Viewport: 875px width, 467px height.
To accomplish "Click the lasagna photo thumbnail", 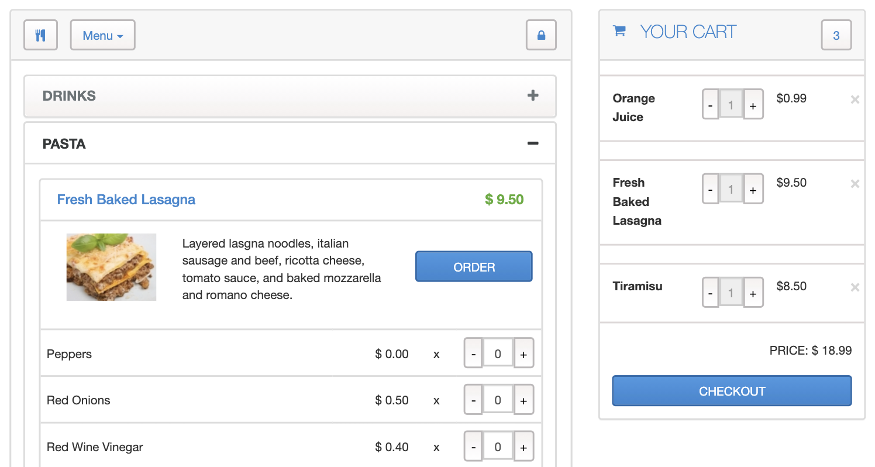I will 111,267.
